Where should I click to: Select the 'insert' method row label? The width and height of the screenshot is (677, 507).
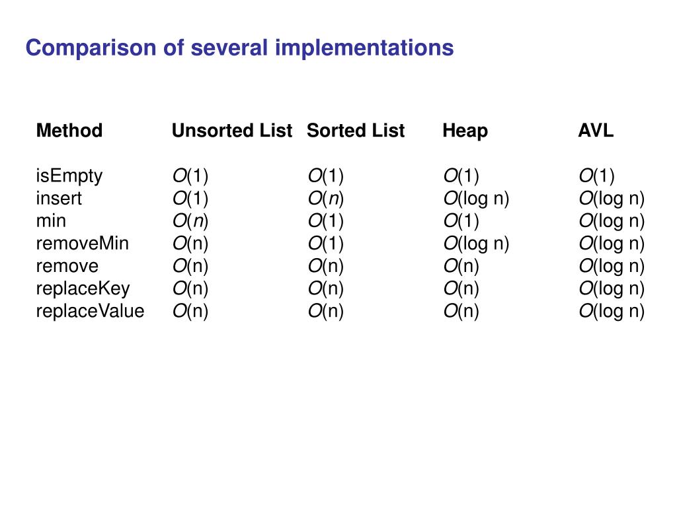point(59,198)
